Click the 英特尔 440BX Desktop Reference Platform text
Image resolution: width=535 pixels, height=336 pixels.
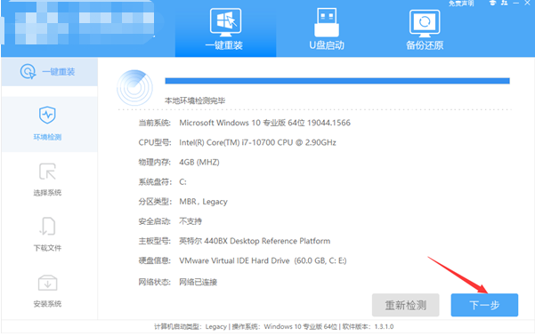coord(255,241)
